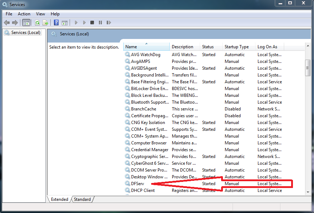The image size is (314, 213).
Task: Click 'Maintains a...' description of Computer Browser
Action: pyautogui.click(x=184, y=143)
